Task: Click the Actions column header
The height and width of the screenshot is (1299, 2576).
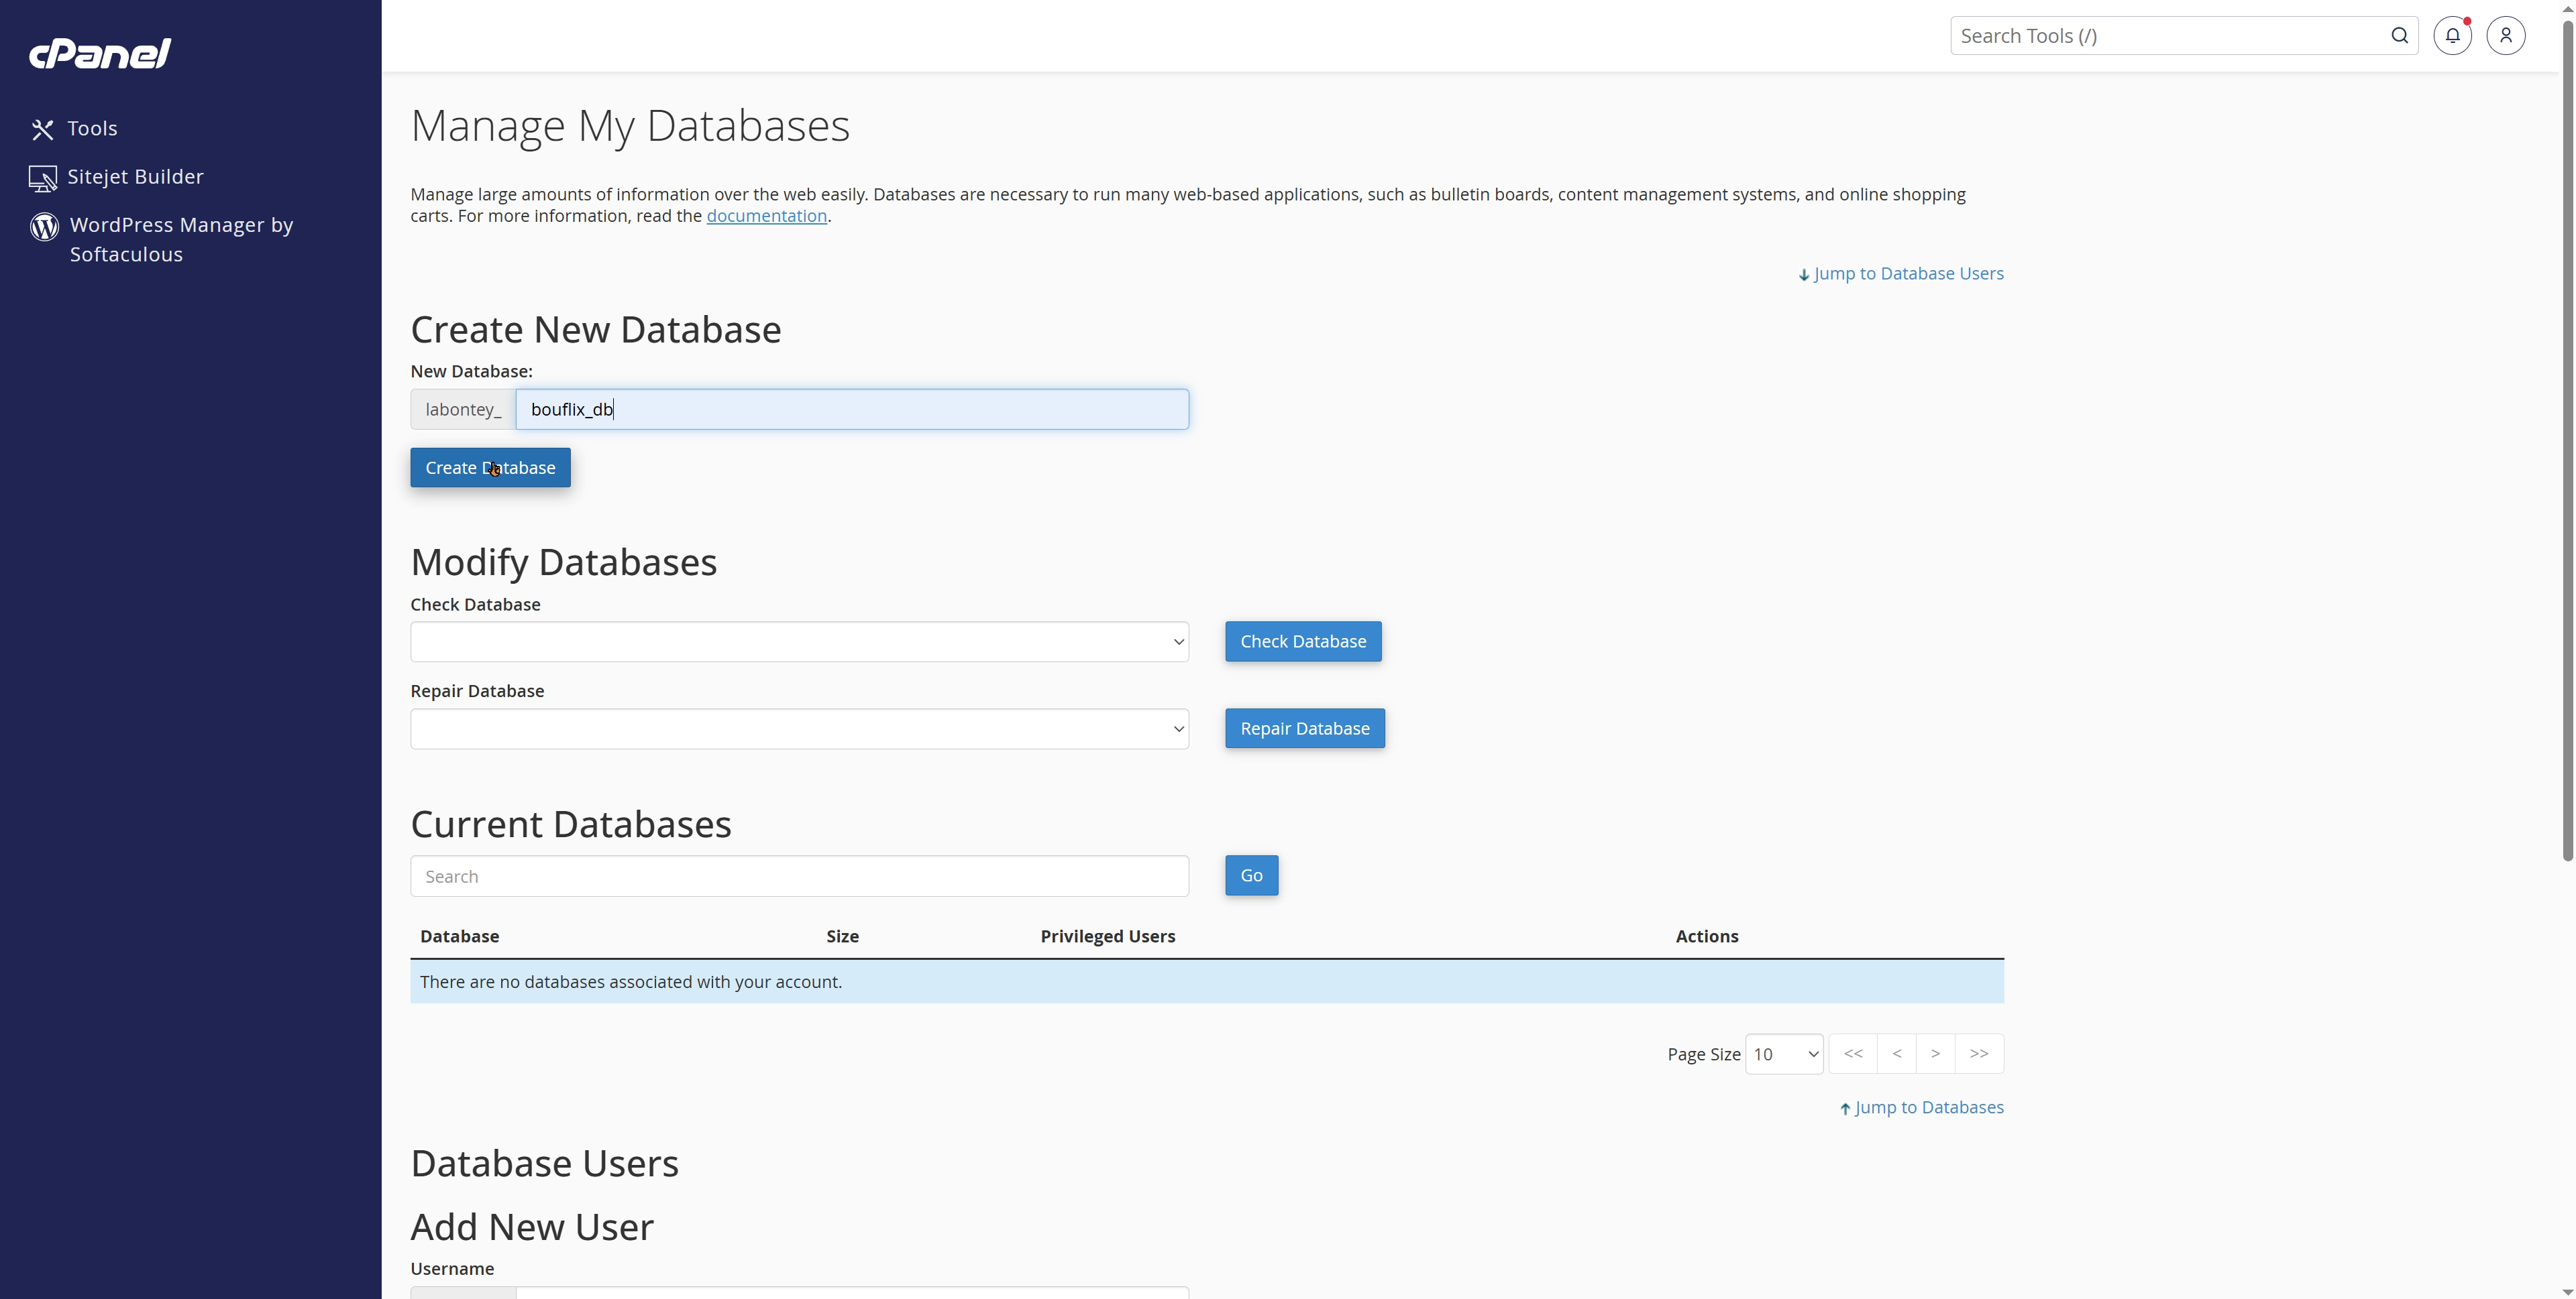Action: point(1706,936)
